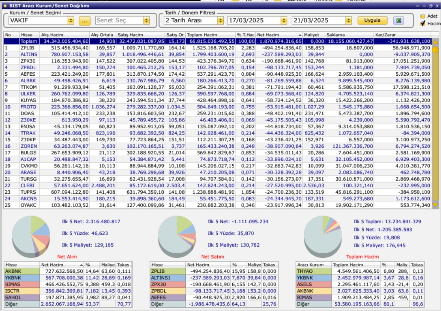The width and height of the screenshot is (441, 311).
Task: Click the Net Hacim header in the Net Alım table
Action: click(x=62, y=265)
